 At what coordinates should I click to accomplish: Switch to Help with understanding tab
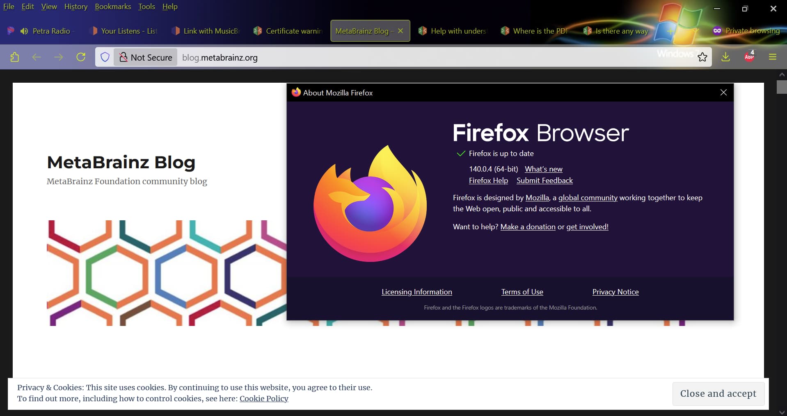pos(453,31)
